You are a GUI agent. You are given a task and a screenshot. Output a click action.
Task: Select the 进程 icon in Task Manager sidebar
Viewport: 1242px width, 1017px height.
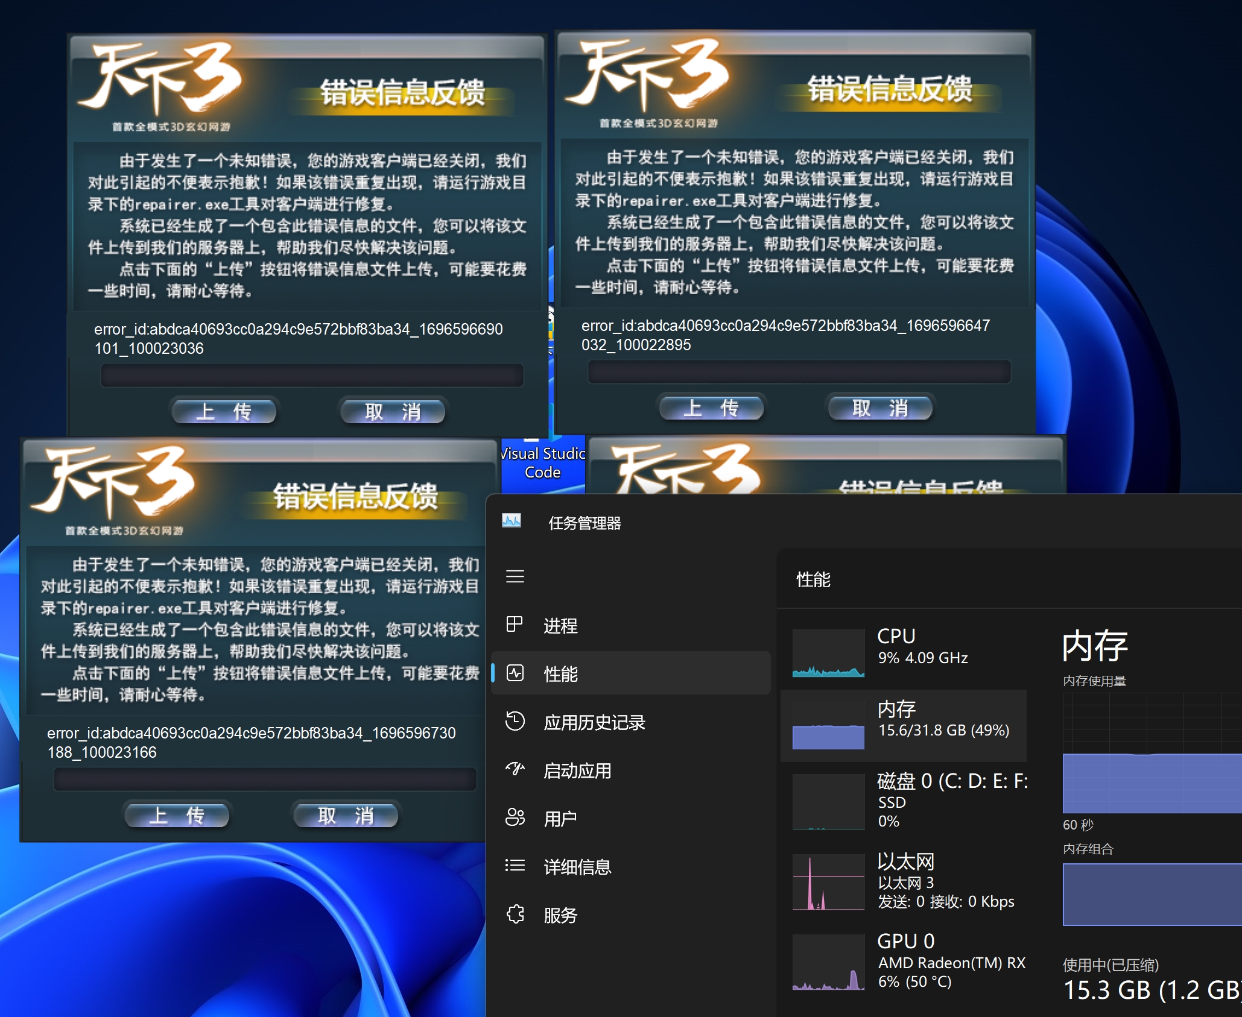pyautogui.click(x=515, y=625)
